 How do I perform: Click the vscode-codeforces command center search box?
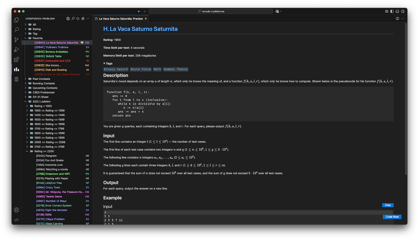coord(211,11)
